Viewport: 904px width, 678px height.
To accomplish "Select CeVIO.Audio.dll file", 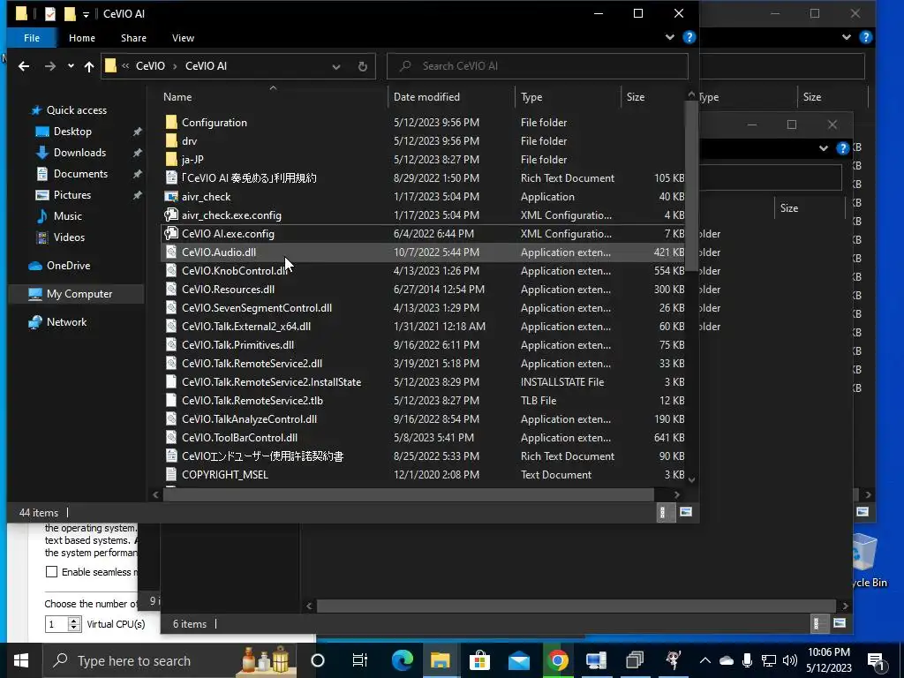I will (219, 252).
